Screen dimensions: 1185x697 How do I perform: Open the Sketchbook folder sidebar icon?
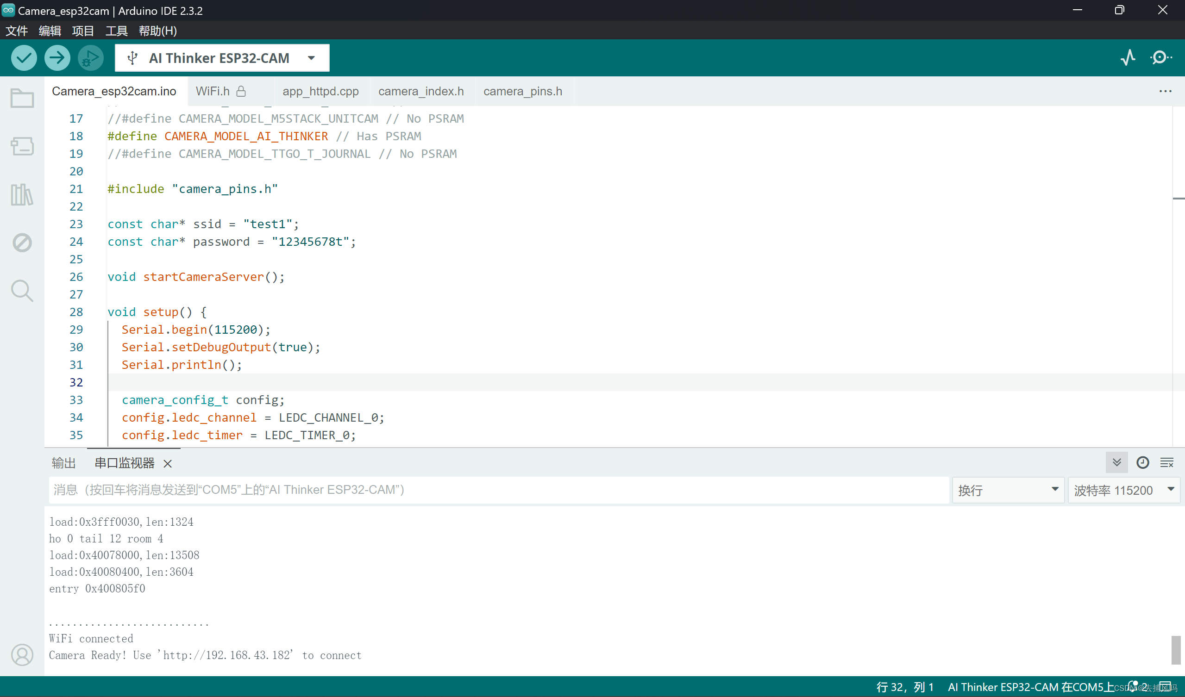22,98
